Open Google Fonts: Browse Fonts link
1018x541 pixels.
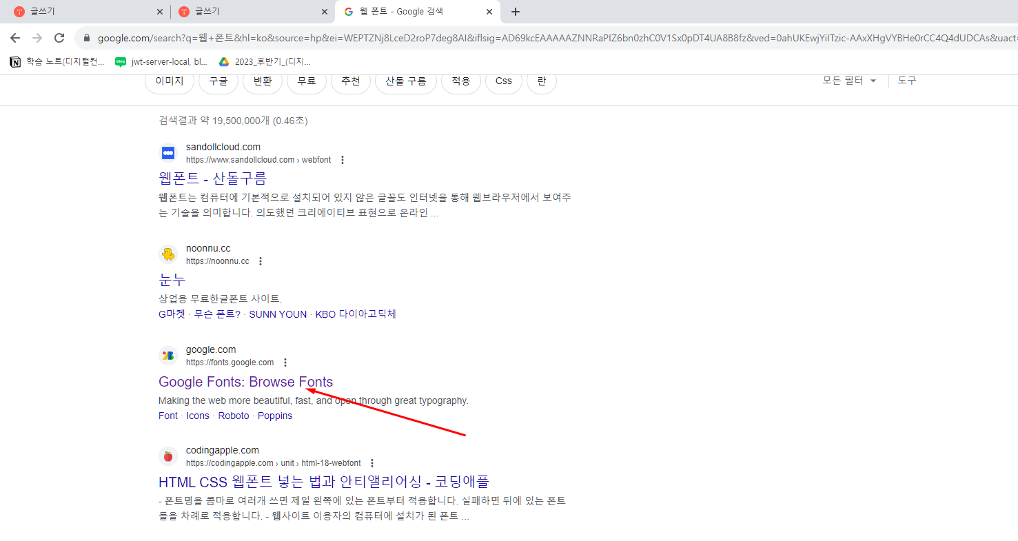245,382
